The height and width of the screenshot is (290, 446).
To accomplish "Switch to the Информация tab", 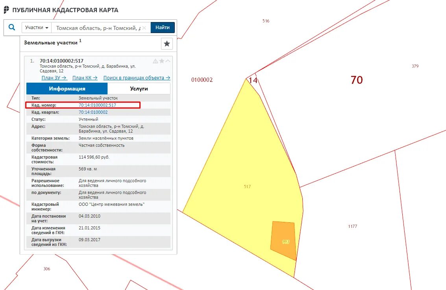I will 67,89.
